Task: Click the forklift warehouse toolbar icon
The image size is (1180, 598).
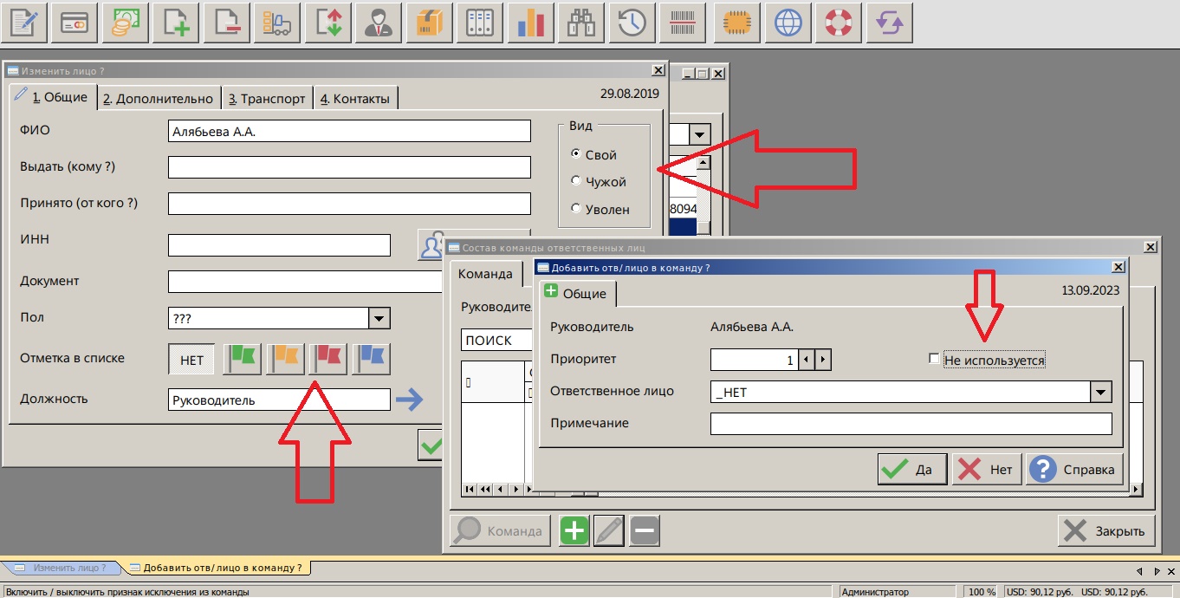Action: click(277, 23)
